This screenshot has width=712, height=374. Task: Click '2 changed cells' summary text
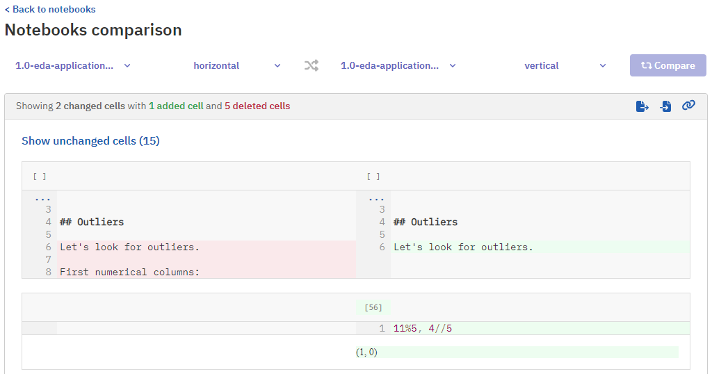coord(90,106)
